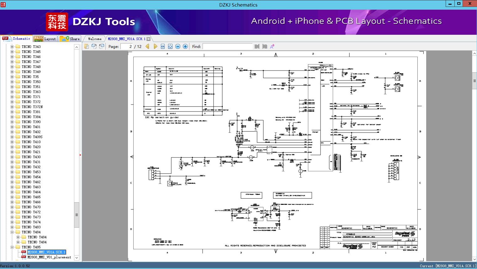Viewport: 477px width, 269px height.
Task: Click the second overlapping-pages toolbar icon
Action: pyautogui.click(x=94, y=46)
